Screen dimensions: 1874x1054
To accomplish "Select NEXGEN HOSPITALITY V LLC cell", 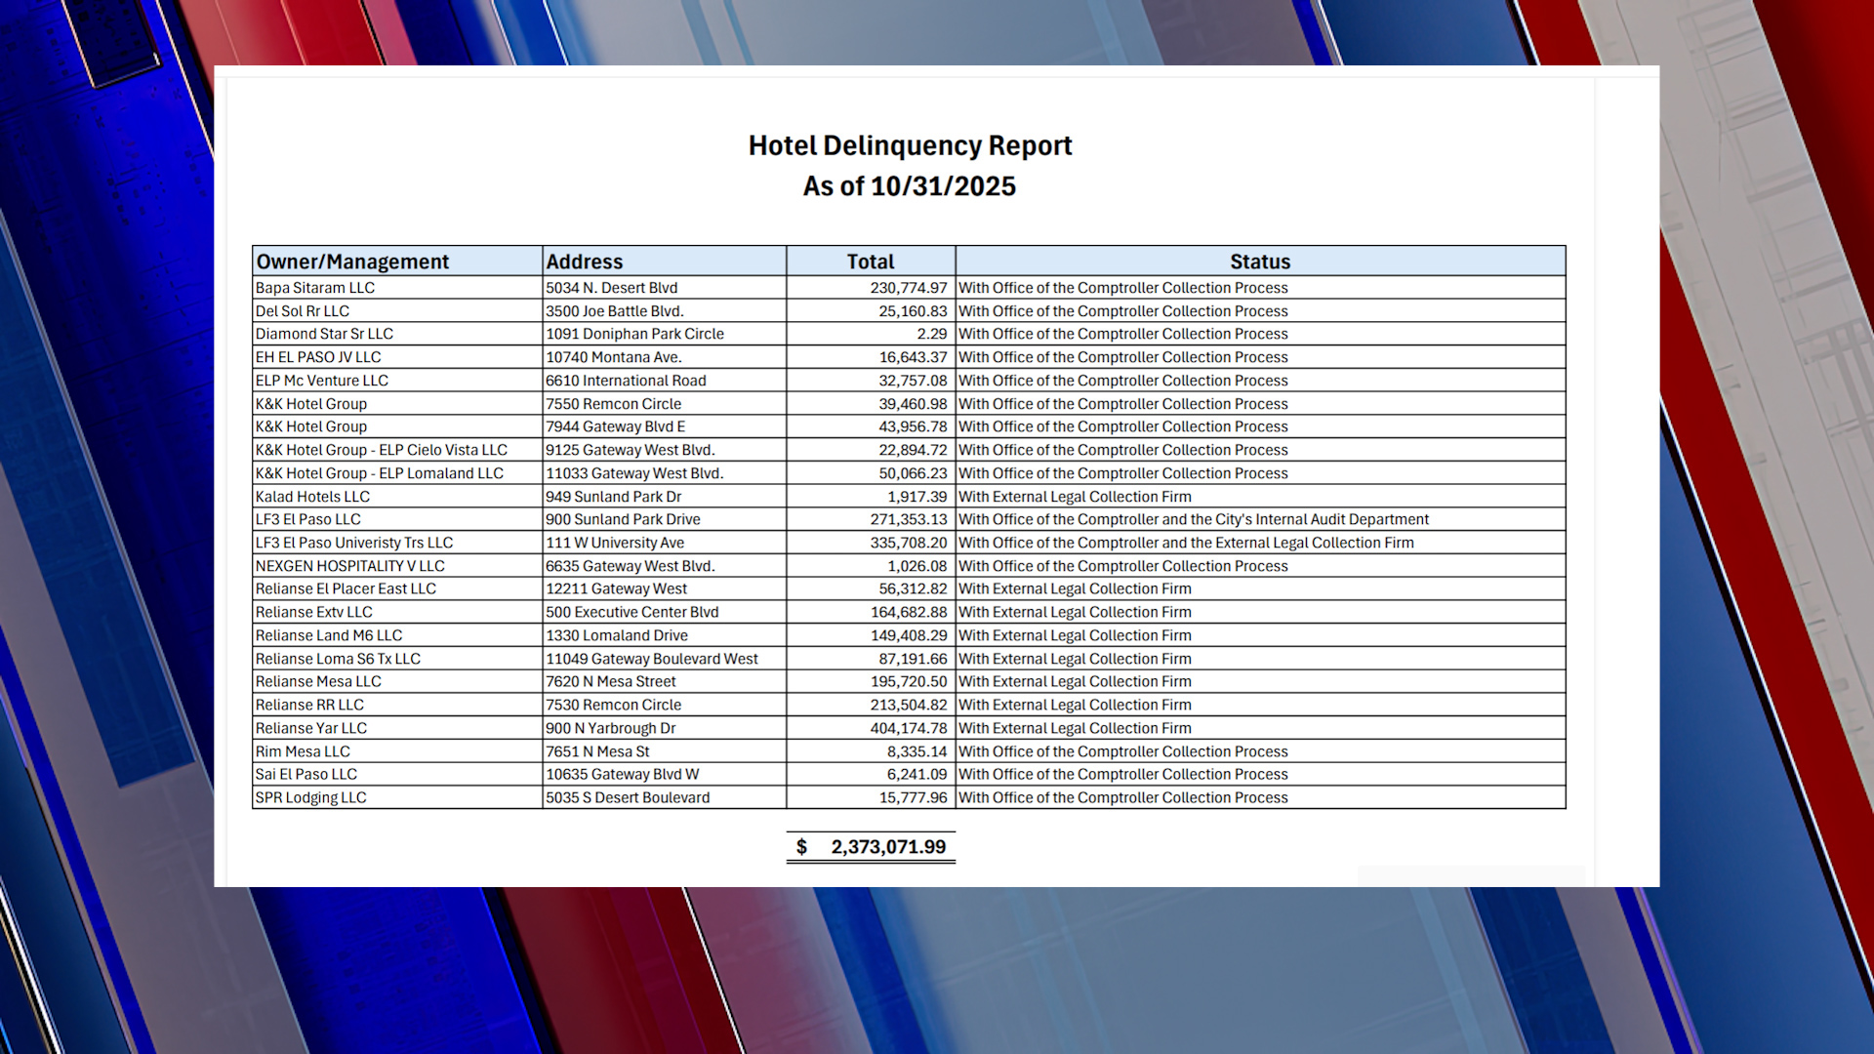I will (x=349, y=566).
